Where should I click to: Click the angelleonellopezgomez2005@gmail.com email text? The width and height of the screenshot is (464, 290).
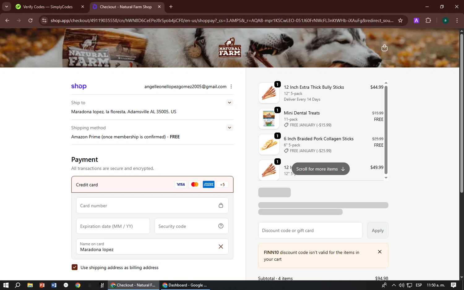[185, 87]
